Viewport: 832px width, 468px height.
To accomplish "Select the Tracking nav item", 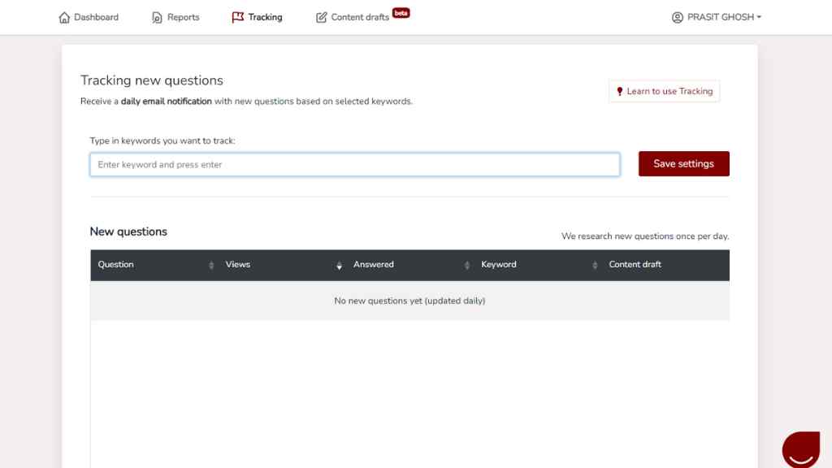I will click(x=258, y=18).
